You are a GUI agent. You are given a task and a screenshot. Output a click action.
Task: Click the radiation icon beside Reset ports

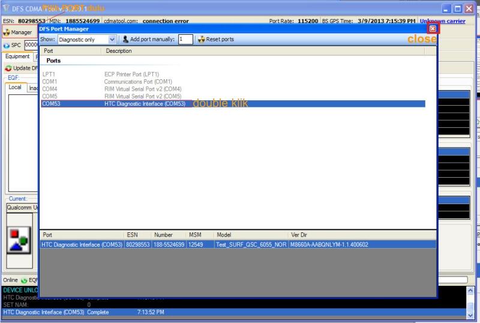tap(201, 39)
